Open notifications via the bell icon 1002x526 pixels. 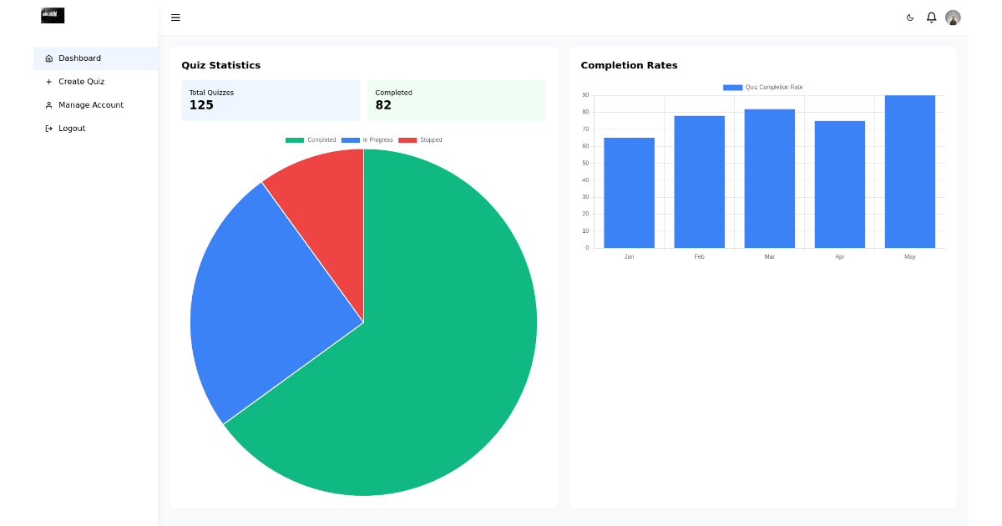pyautogui.click(x=931, y=17)
